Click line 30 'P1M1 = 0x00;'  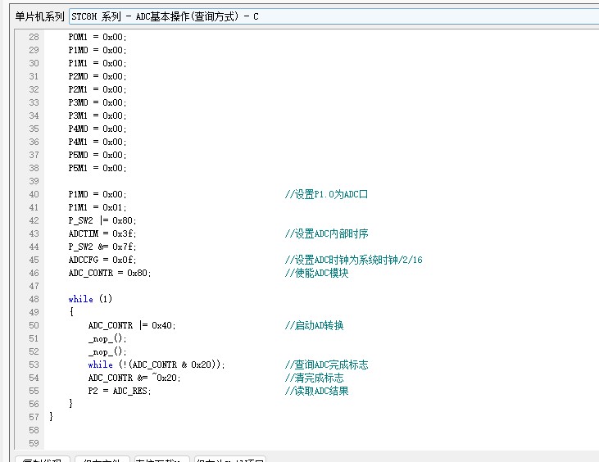pyautogui.click(x=98, y=63)
